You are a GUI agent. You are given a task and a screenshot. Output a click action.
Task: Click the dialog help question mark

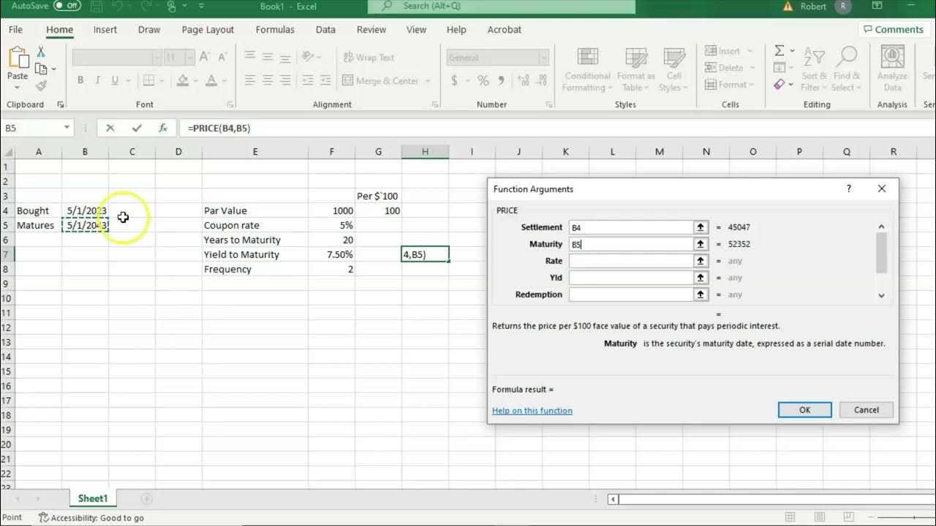click(x=848, y=188)
